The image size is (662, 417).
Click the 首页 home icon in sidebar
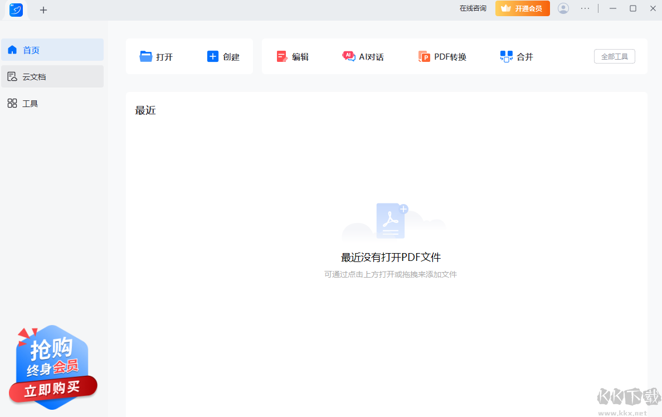12,49
